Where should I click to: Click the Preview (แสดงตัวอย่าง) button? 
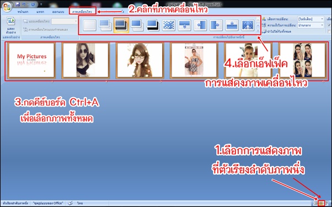pyautogui.click(x=11, y=25)
